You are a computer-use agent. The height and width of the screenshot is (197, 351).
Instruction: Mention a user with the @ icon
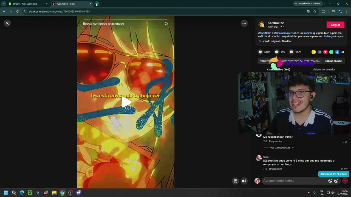[x=330, y=181]
